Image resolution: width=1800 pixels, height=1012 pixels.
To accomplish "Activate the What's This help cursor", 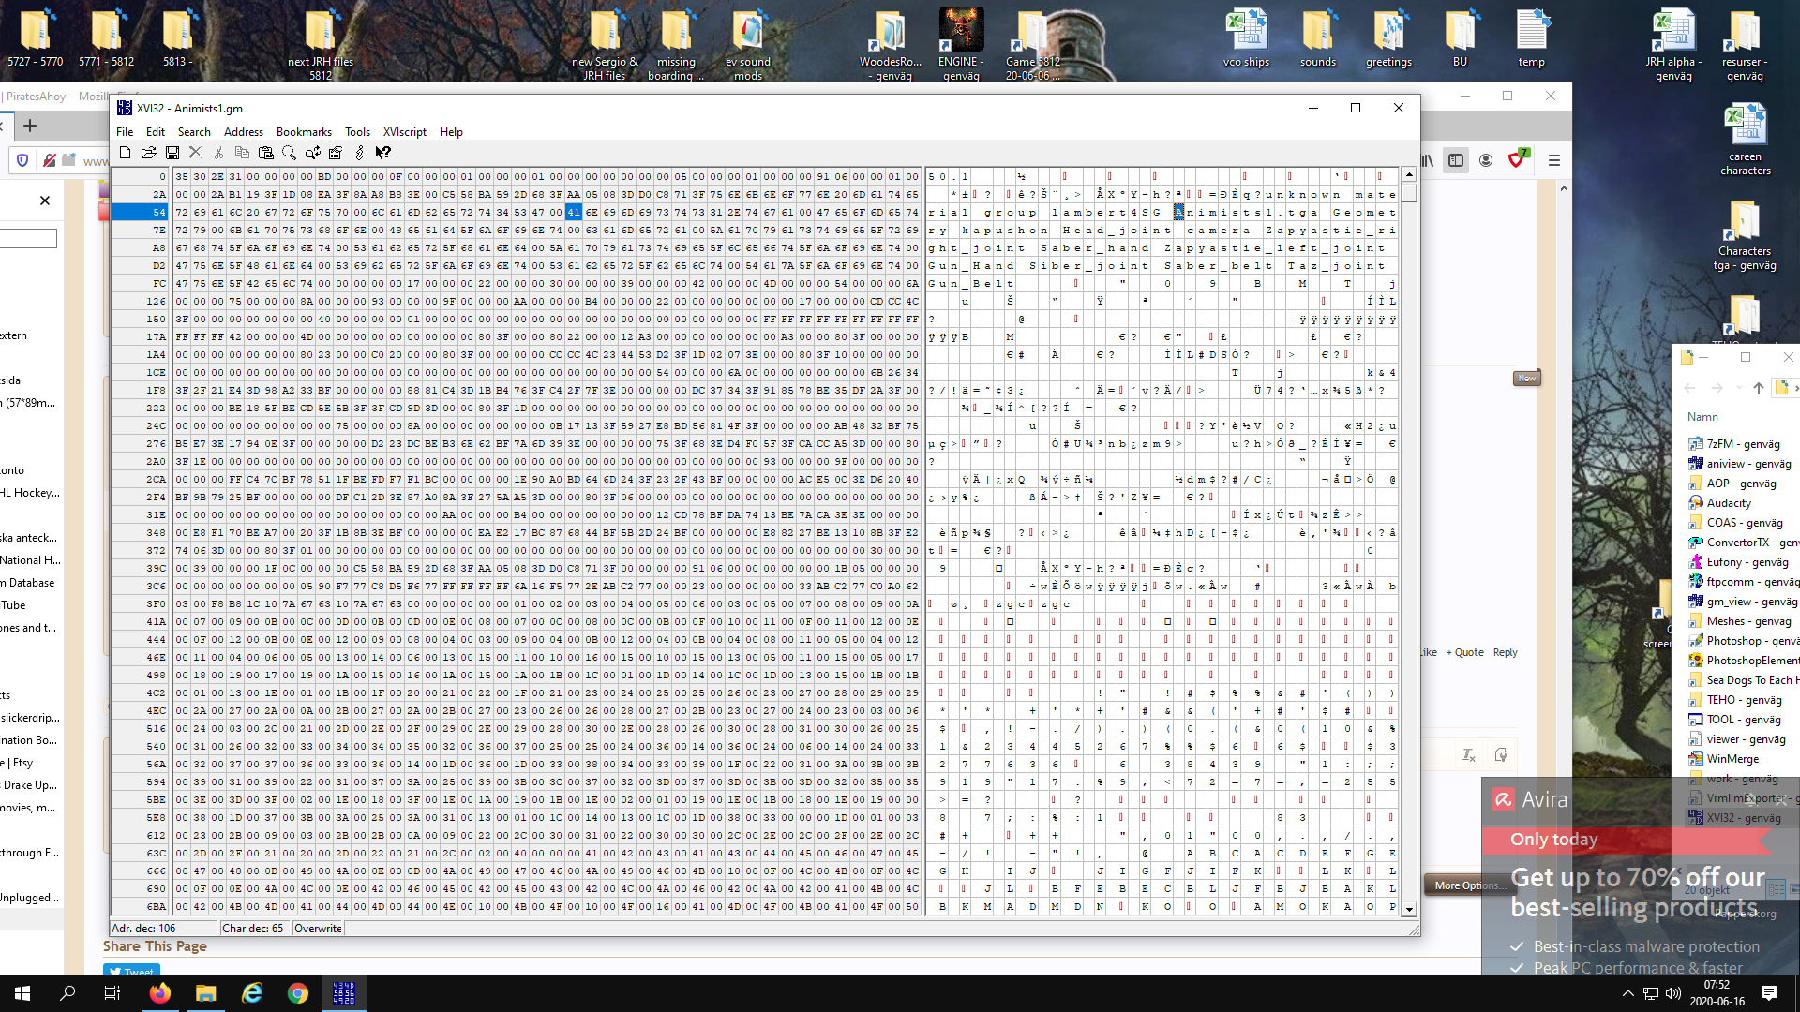I will (382, 153).
